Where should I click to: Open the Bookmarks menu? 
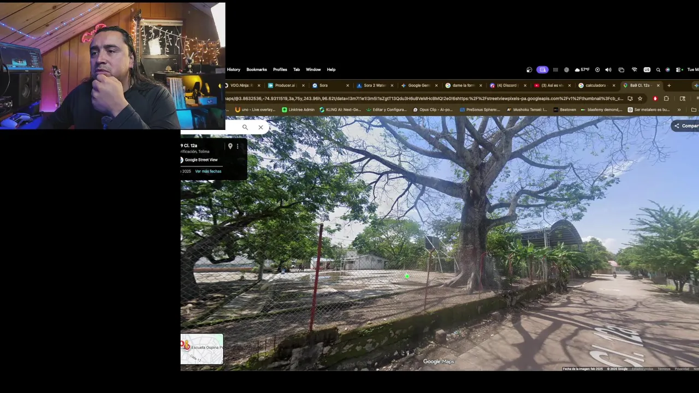pos(257,70)
